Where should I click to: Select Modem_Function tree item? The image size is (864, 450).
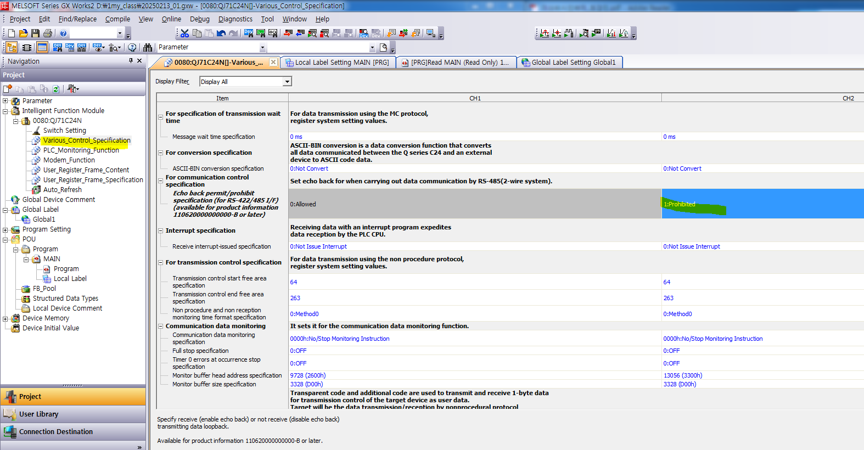[x=69, y=160]
